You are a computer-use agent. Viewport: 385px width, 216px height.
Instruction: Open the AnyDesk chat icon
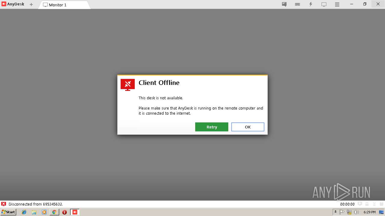coord(284,4)
